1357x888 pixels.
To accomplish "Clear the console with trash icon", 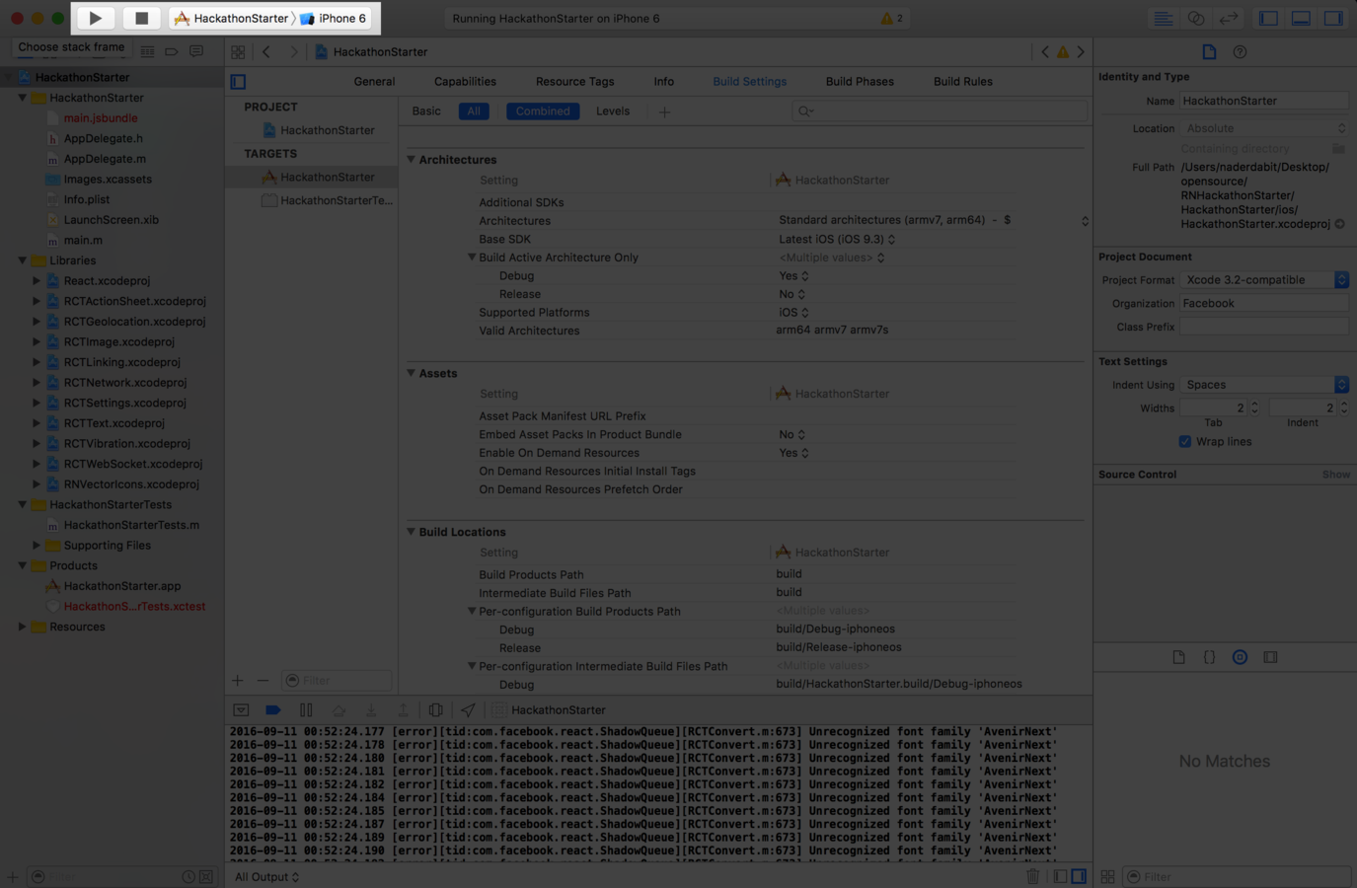I will [1032, 876].
